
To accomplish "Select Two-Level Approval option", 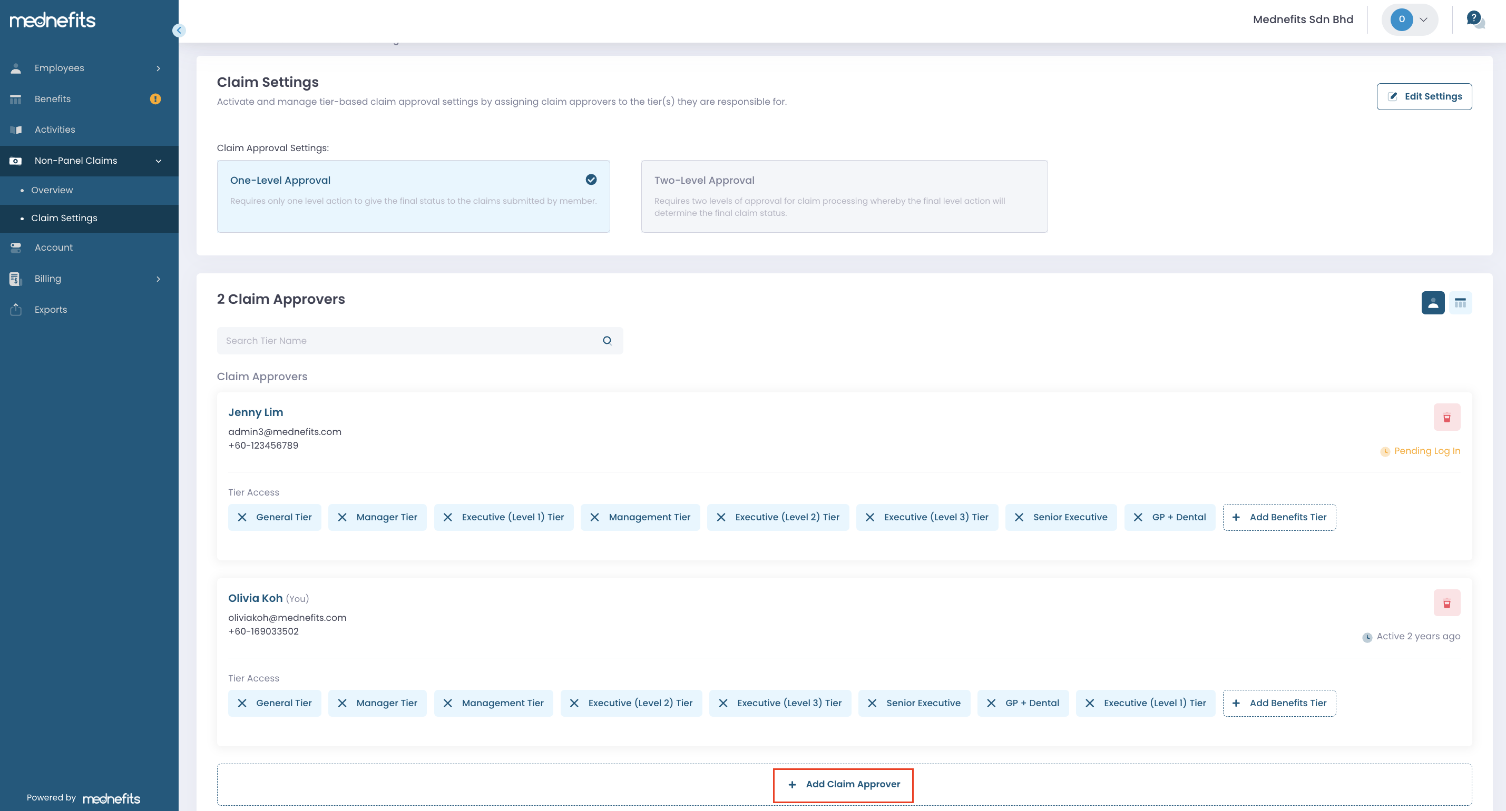I will (844, 196).
